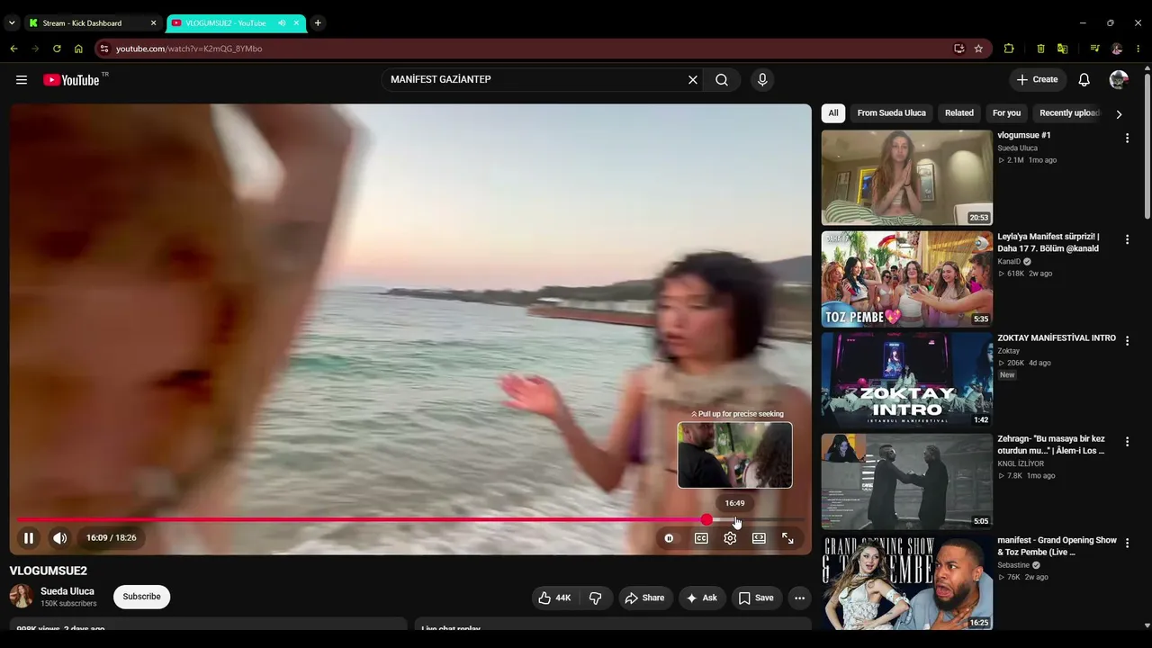Image resolution: width=1152 pixels, height=648 pixels.
Task: Open the vlogumsue #1 video thumbnail
Action: (906, 177)
